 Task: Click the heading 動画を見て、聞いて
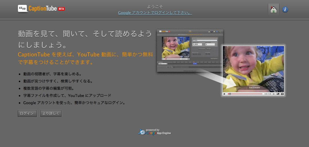[85, 39]
